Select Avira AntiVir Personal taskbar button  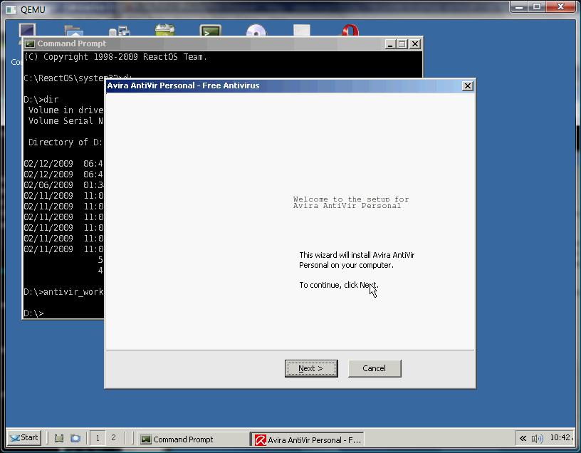(308, 439)
